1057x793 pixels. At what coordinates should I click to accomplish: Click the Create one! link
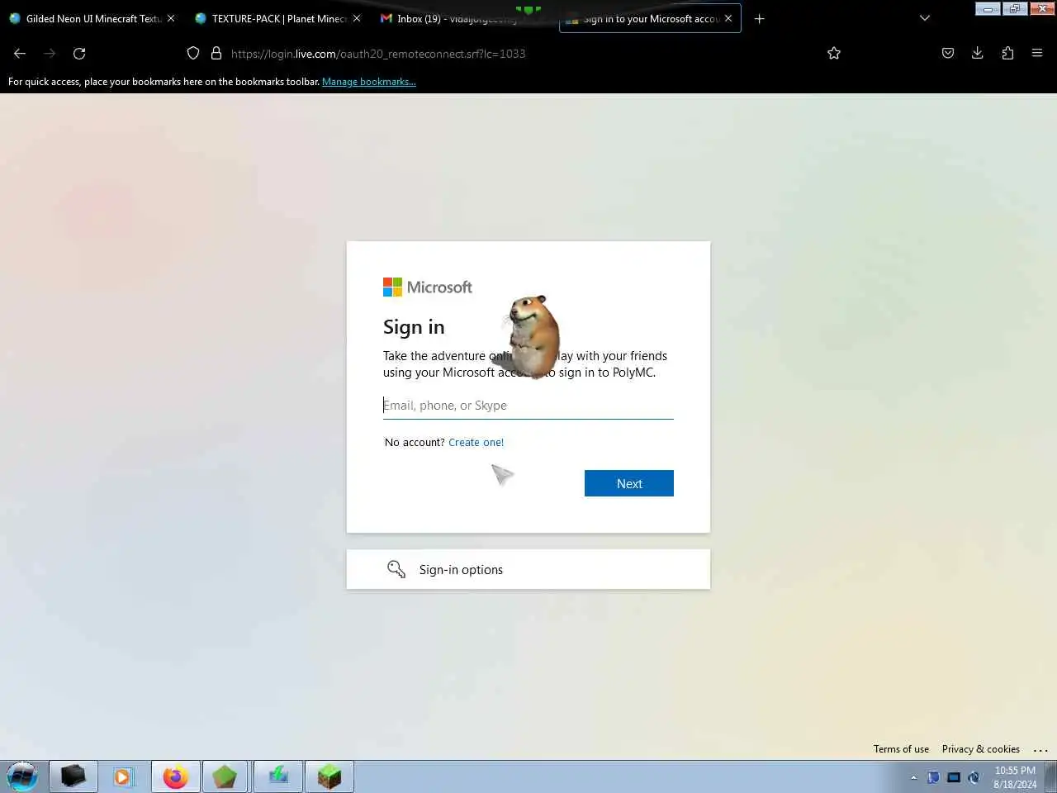click(x=476, y=443)
